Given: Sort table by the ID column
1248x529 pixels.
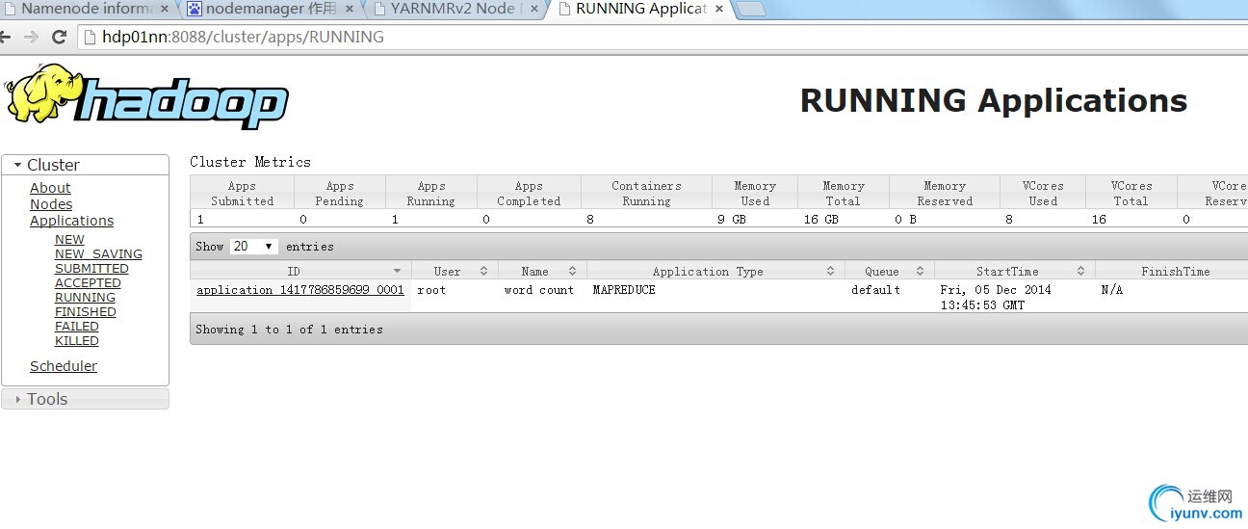Looking at the screenshot, I should tap(300, 271).
